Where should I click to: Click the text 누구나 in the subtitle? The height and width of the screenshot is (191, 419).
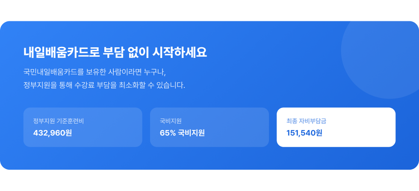[x=155, y=71]
